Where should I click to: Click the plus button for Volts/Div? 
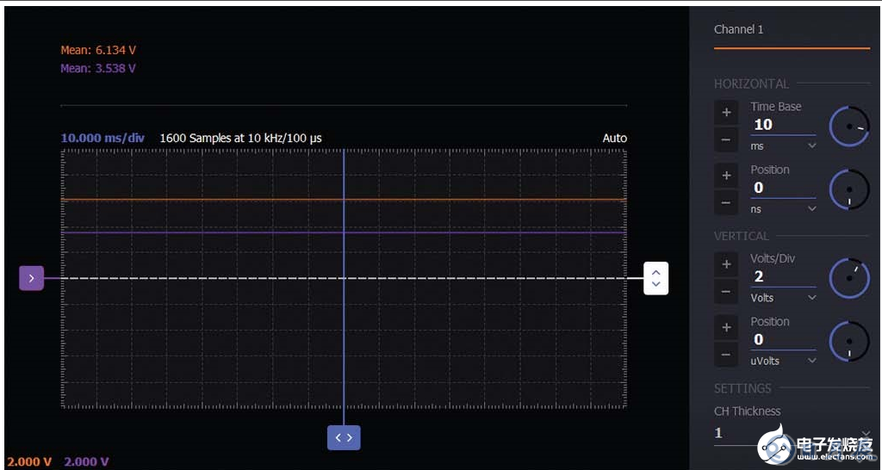pos(726,264)
